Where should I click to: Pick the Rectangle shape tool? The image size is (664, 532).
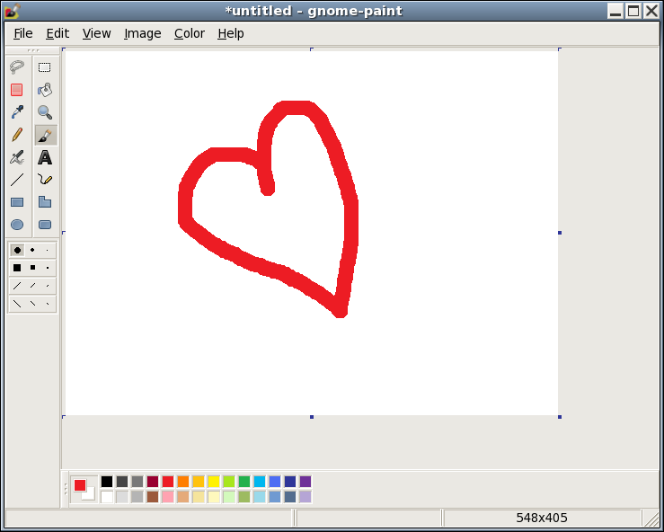coord(17,202)
